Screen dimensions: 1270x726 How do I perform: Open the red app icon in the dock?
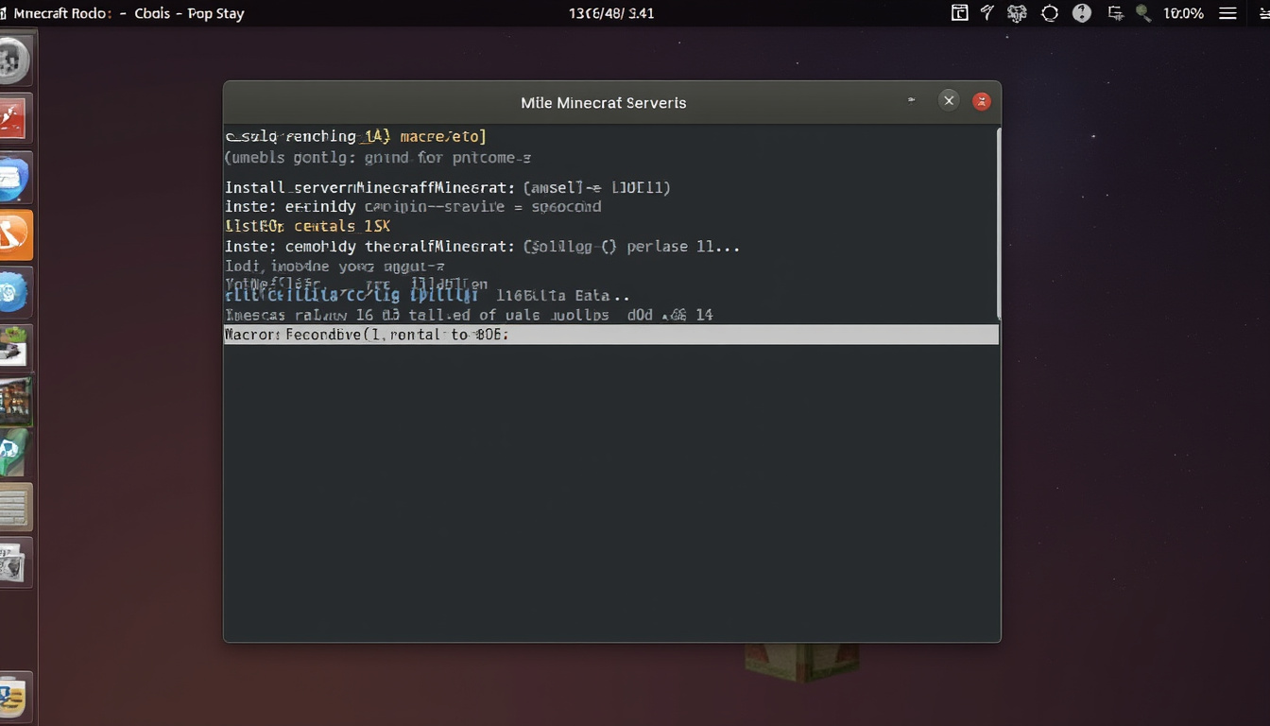15,118
